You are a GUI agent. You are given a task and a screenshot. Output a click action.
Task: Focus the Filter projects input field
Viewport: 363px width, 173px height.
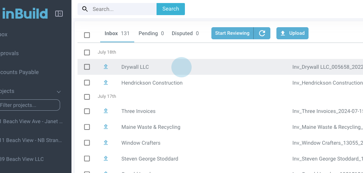(x=29, y=105)
